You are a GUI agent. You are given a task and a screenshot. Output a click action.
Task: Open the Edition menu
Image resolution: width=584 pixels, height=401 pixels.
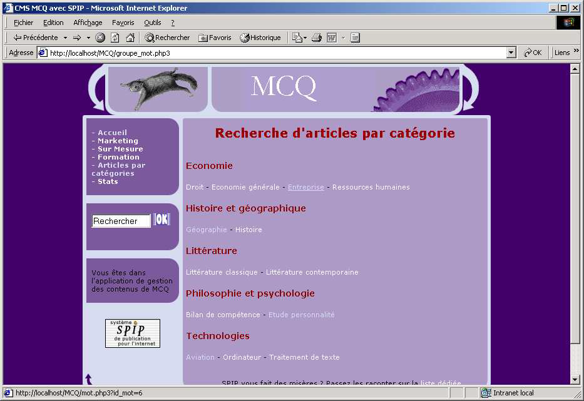(53, 23)
